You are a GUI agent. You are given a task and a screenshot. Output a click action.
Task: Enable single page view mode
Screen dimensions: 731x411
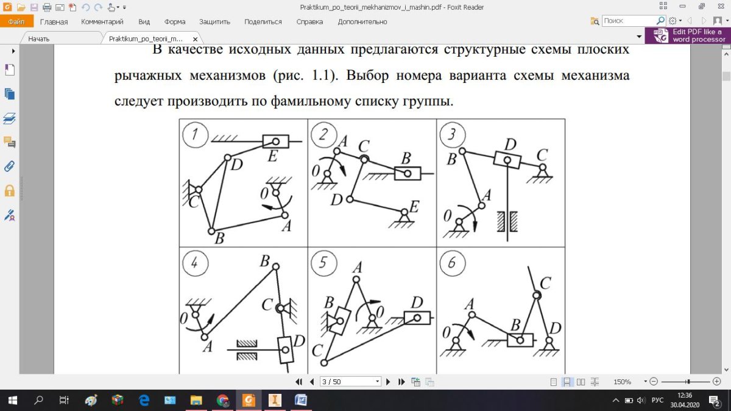(553, 382)
